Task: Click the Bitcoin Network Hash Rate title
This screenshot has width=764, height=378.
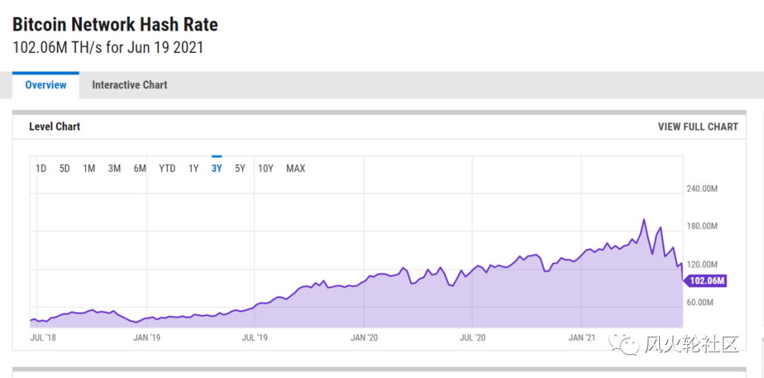Action: point(115,24)
